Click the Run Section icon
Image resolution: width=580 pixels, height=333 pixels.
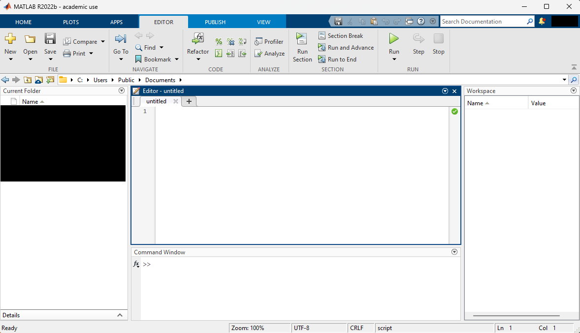pyautogui.click(x=302, y=38)
